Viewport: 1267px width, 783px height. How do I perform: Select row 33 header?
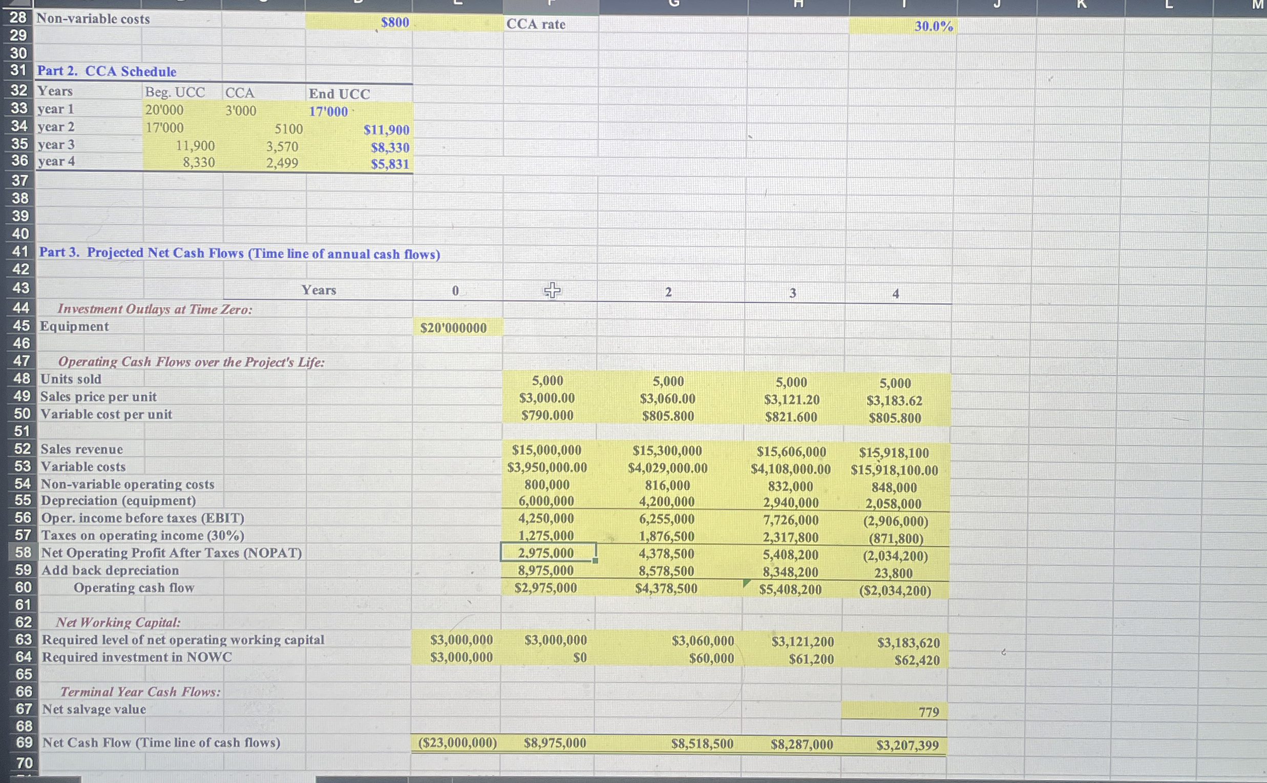[x=19, y=109]
